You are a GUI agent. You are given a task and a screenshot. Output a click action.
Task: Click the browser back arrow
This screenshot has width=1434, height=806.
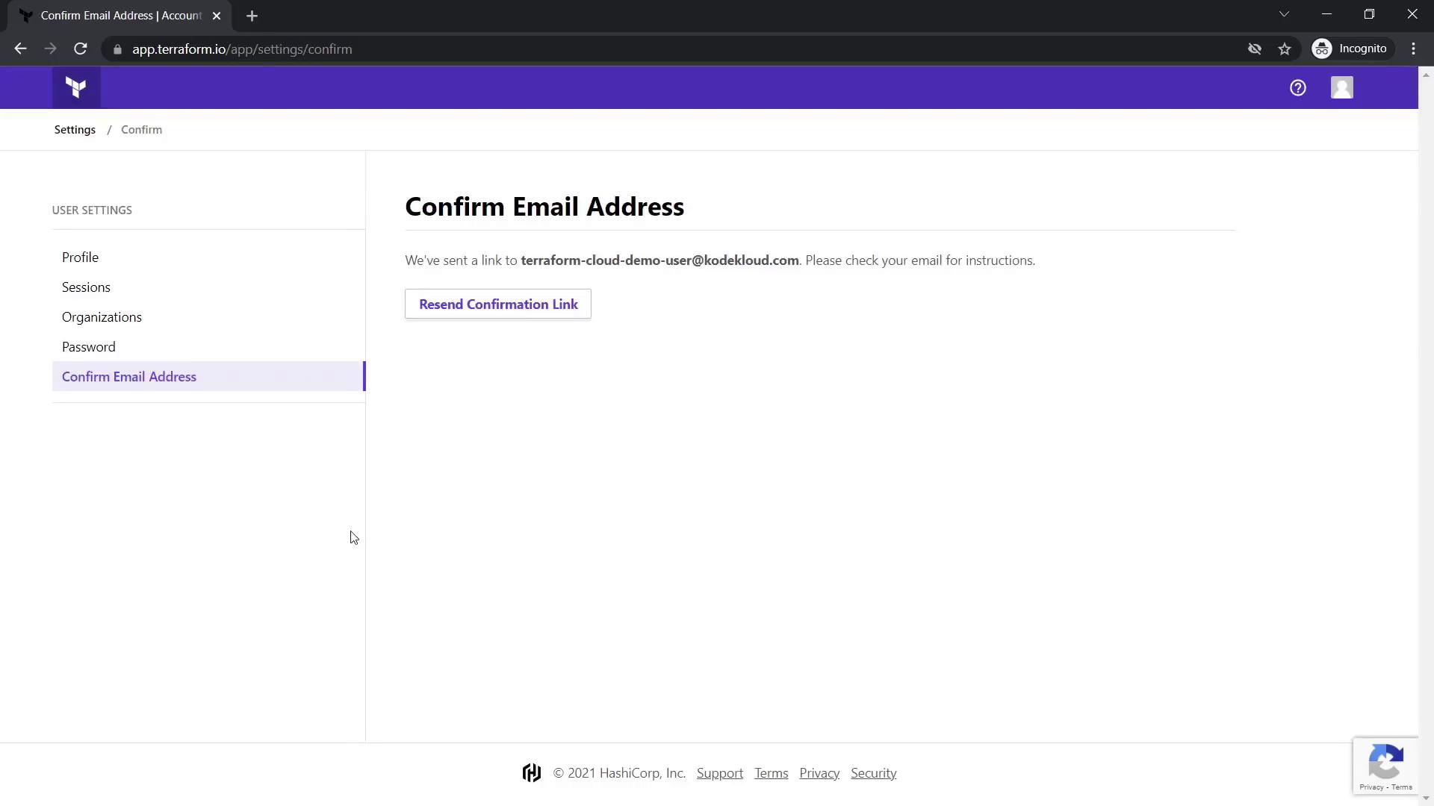pyautogui.click(x=20, y=49)
